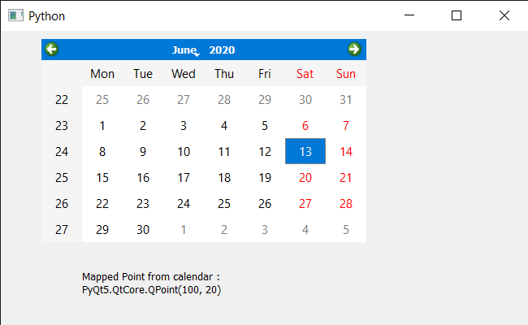This screenshot has width=528, height=325.
Task: Select Wednesday June 10
Action: pyautogui.click(x=184, y=151)
